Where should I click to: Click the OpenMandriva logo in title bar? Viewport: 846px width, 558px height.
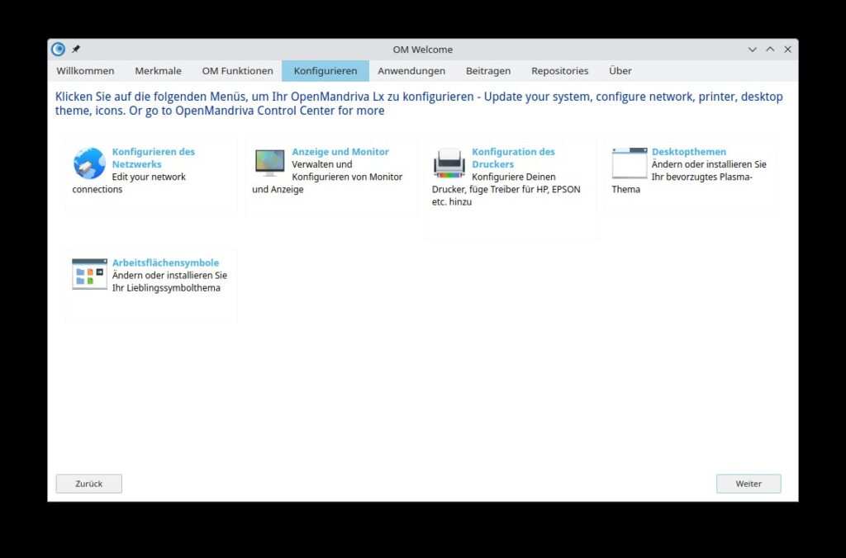[x=59, y=49]
